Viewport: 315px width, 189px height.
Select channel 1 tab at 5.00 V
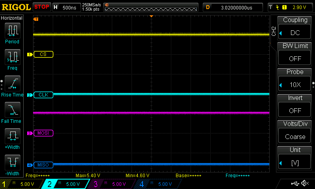coord(21,184)
